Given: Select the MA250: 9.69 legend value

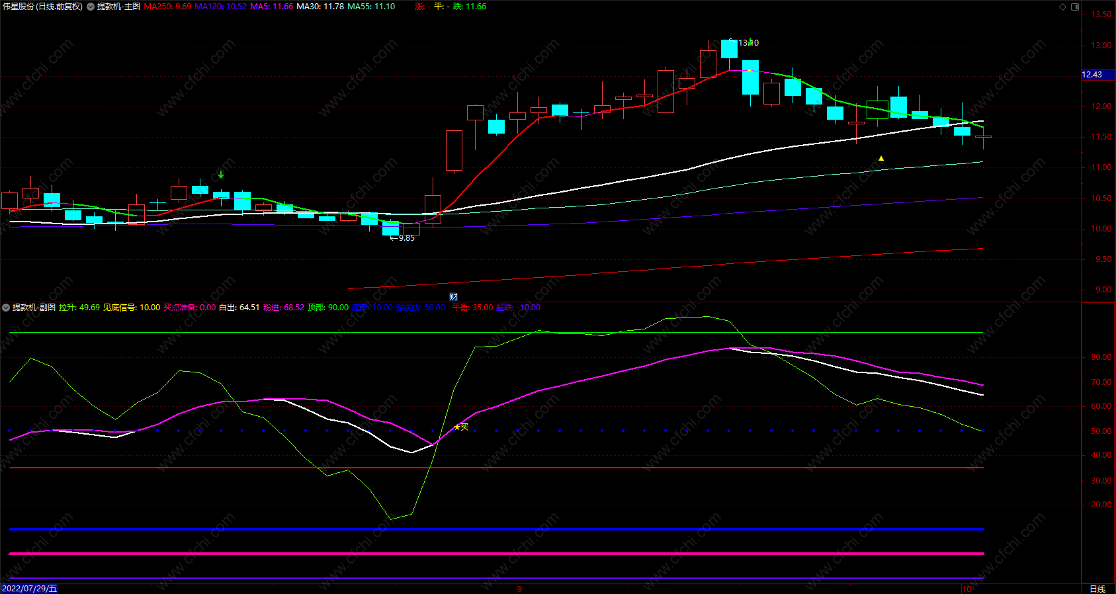Looking at the screenshot, I should [168, 7].
